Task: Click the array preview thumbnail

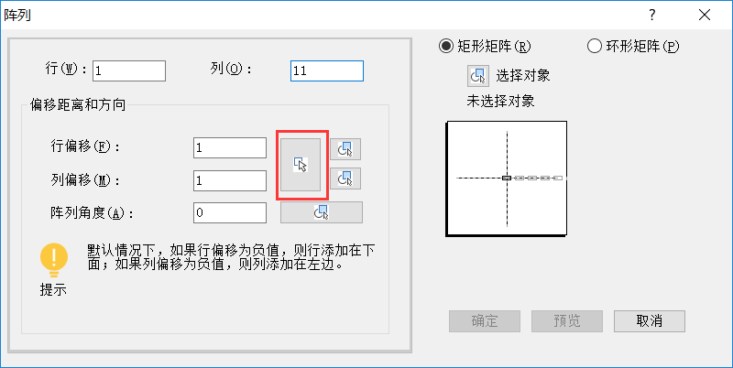Action: tap(507, 177)
